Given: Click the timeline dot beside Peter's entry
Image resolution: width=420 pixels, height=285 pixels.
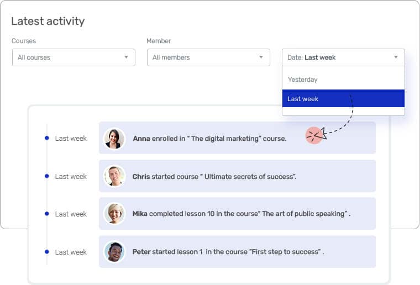Looking at the screenshot, I should pyautogui.click(x=47, y=252).
